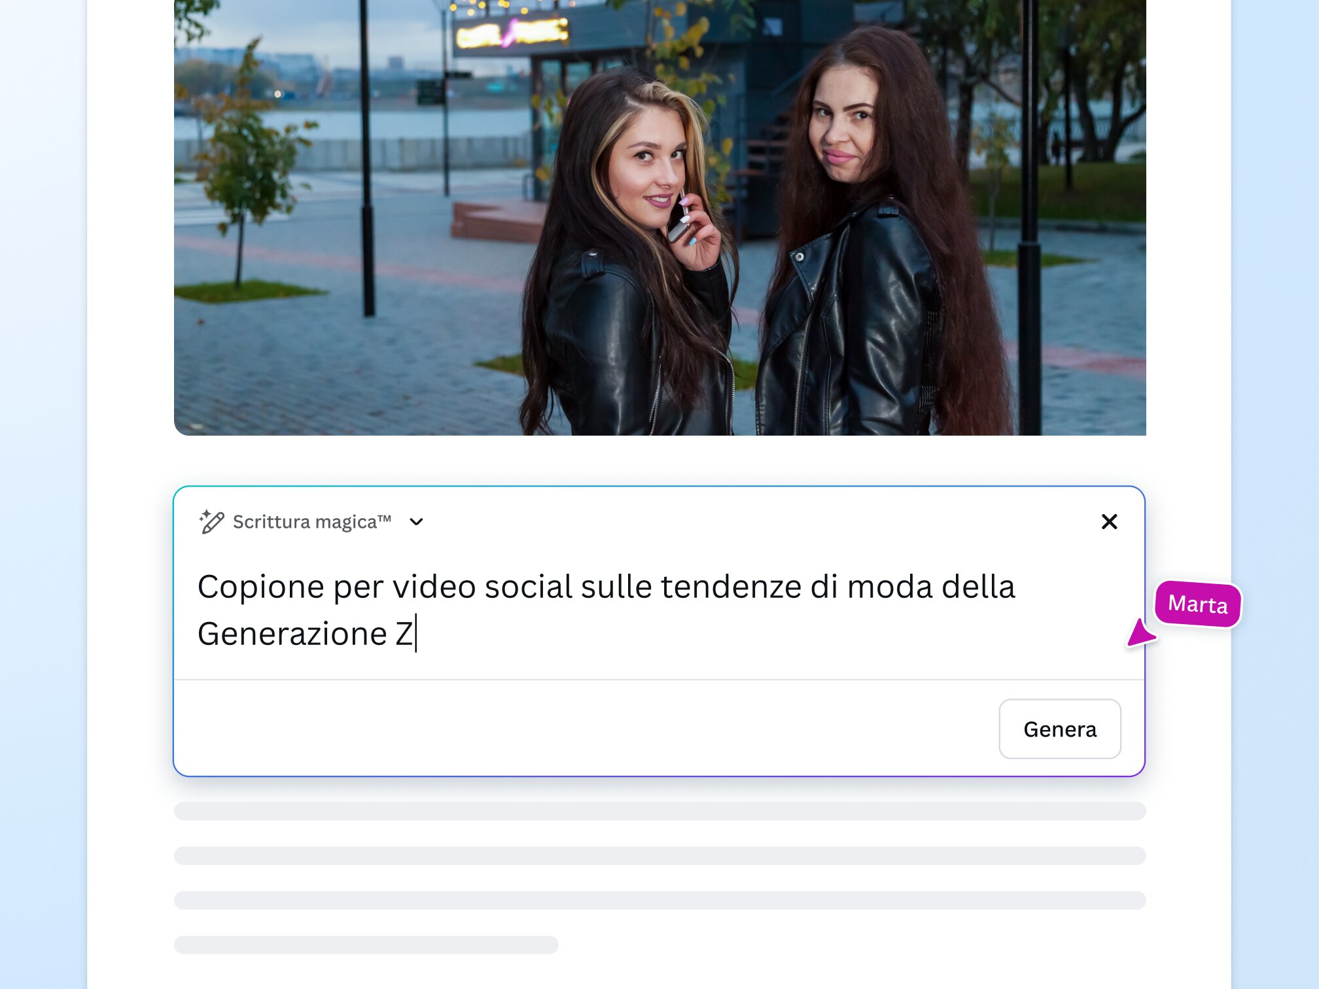This screenshot has width=1319, height=989.
Task: Select the photo of two women
Action: pyautogui.click(x=659, y=217)
